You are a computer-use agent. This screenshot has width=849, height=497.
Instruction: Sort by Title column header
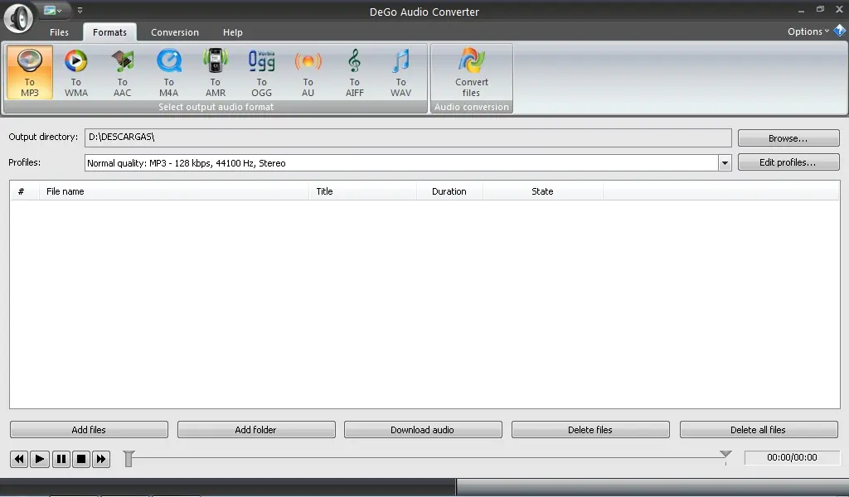click(x=363, y=191)
